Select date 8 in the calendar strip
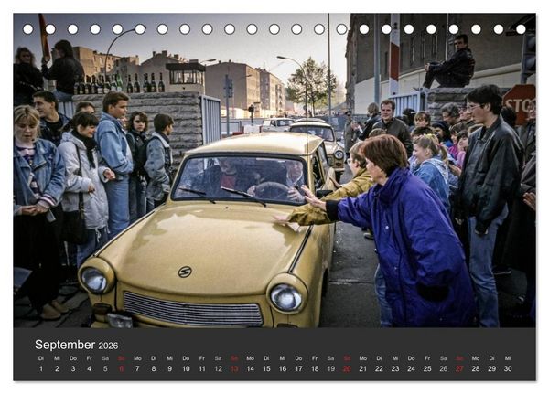 pyautogui.click(x=154, y=368)
